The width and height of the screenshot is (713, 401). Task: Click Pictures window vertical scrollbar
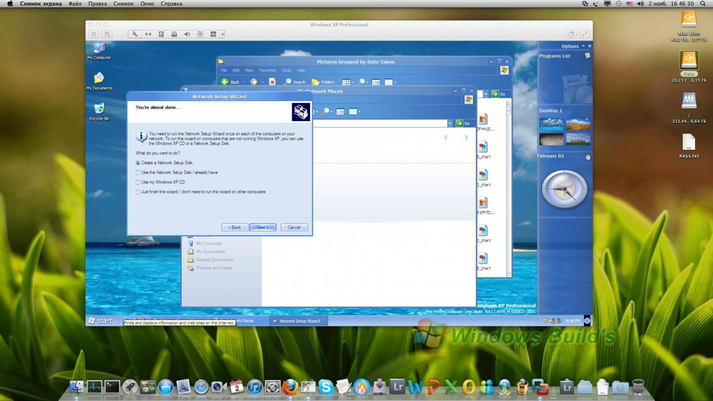tap(508, 189)
